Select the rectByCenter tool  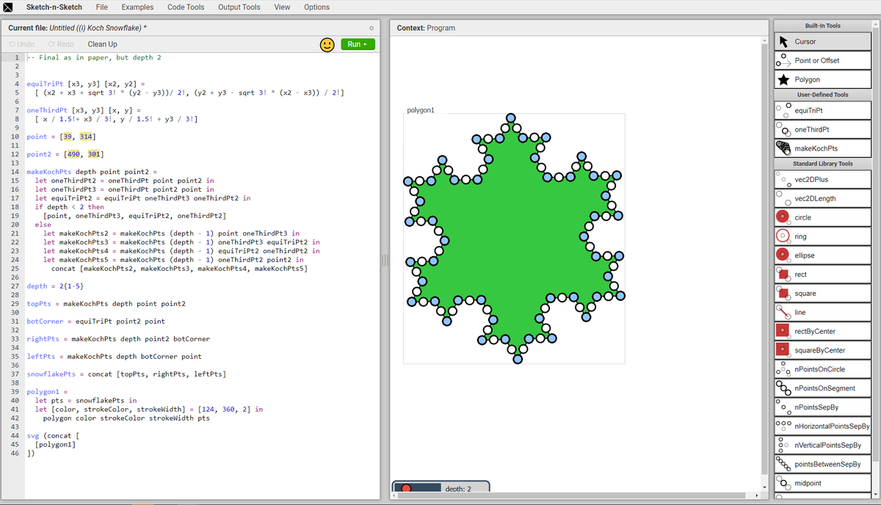(x=823, y=332)
